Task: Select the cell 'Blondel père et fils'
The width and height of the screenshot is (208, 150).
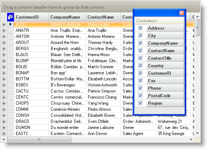Action: 67,61
